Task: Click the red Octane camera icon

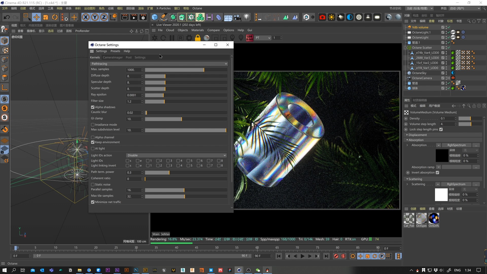Action: 322,17
